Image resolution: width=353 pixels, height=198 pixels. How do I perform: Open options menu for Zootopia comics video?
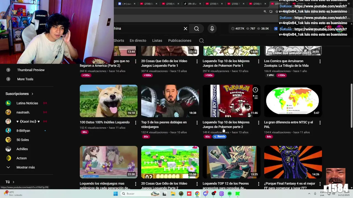click(320, 61)
